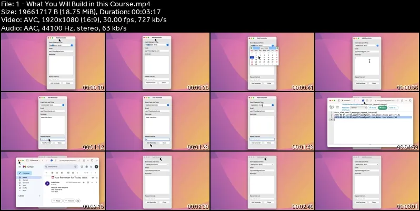Image resolution: width=420 pixels, height=211 pixels.
Task: Open the thumbnail frame stamped 00:00:10
Action: [x=53, y=62]
